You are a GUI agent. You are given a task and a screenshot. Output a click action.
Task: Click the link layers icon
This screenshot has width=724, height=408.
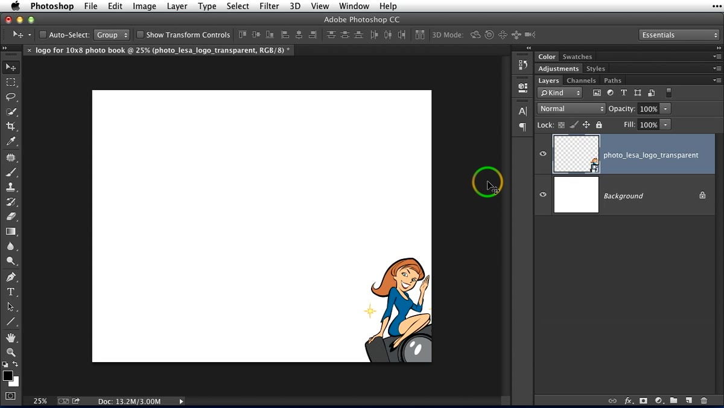[612, 401]
